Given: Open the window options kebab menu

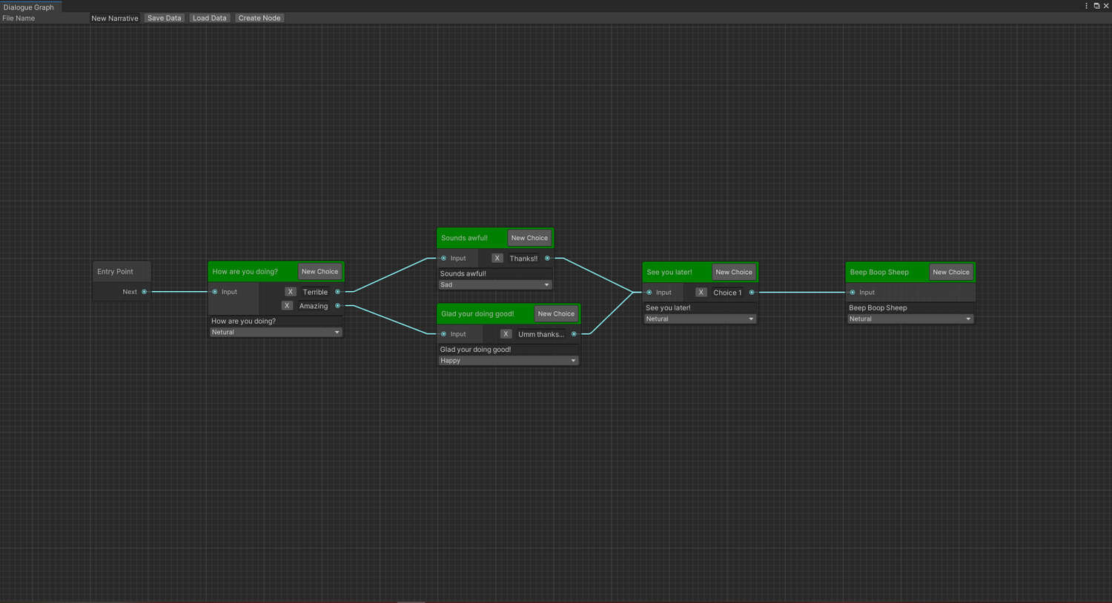Looking at the screenshot, I should [x=1087, y=6].
